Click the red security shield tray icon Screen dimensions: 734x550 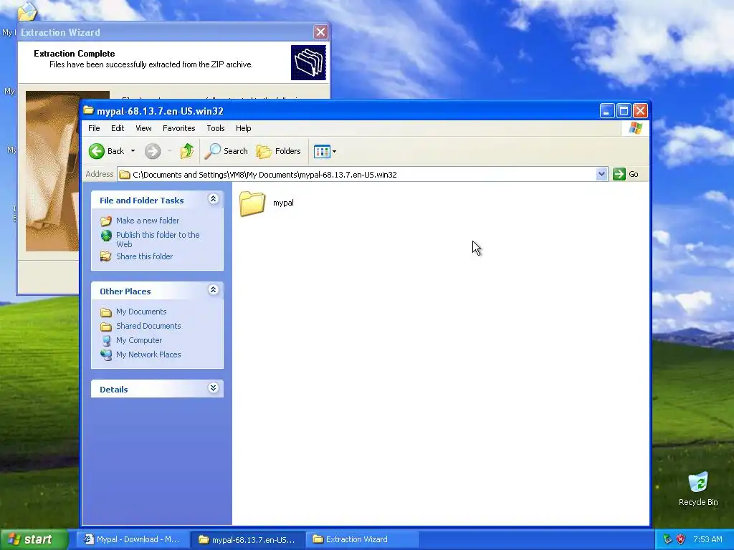[681, 539]
